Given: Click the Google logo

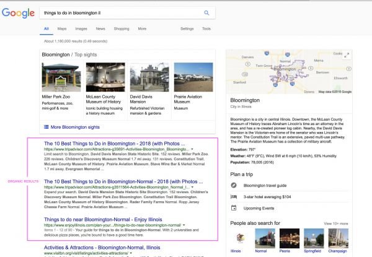Looking at the screenshot, I should 18,13.
